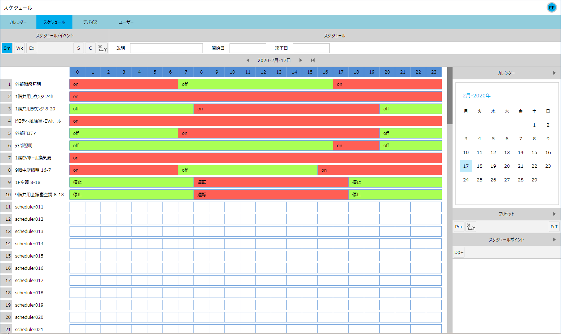Focus the 説明 input field

[166, 48]
